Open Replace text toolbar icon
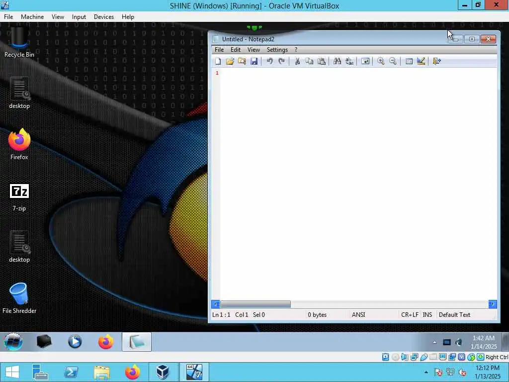 coord(349,61)
